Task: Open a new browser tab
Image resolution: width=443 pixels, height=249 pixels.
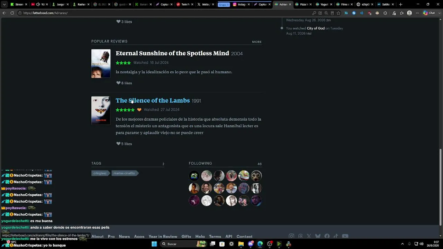Action: click(x=401, y=4)
